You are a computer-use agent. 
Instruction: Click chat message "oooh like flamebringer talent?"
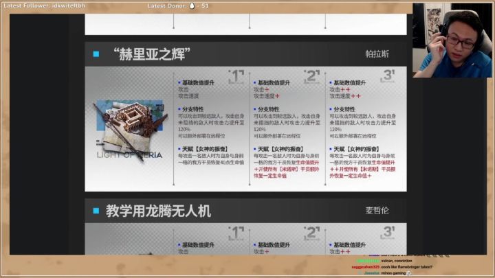406,266
